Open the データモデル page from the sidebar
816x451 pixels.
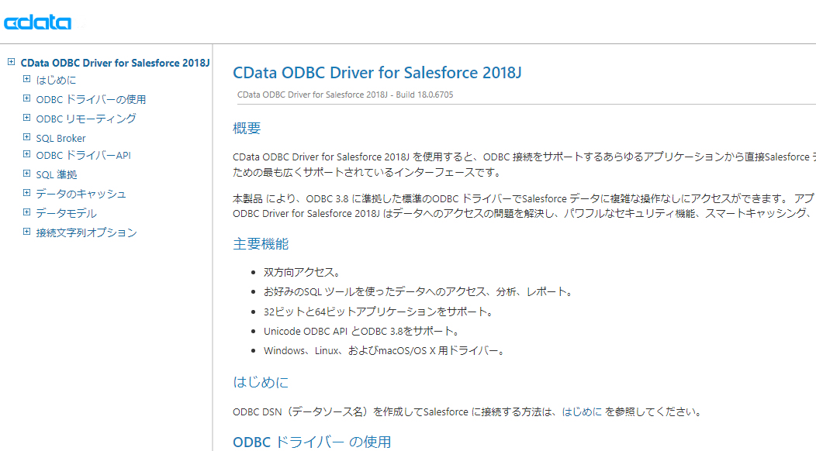click(x=66, y=212)
